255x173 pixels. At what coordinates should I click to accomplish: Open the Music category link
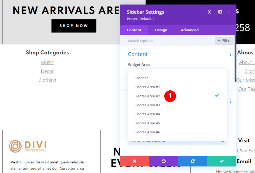click(x=47, y=62)
